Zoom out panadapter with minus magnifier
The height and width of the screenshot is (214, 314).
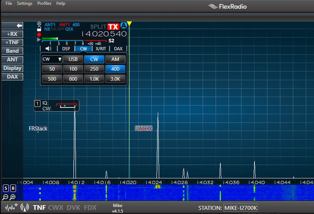(x=5, y=197)
